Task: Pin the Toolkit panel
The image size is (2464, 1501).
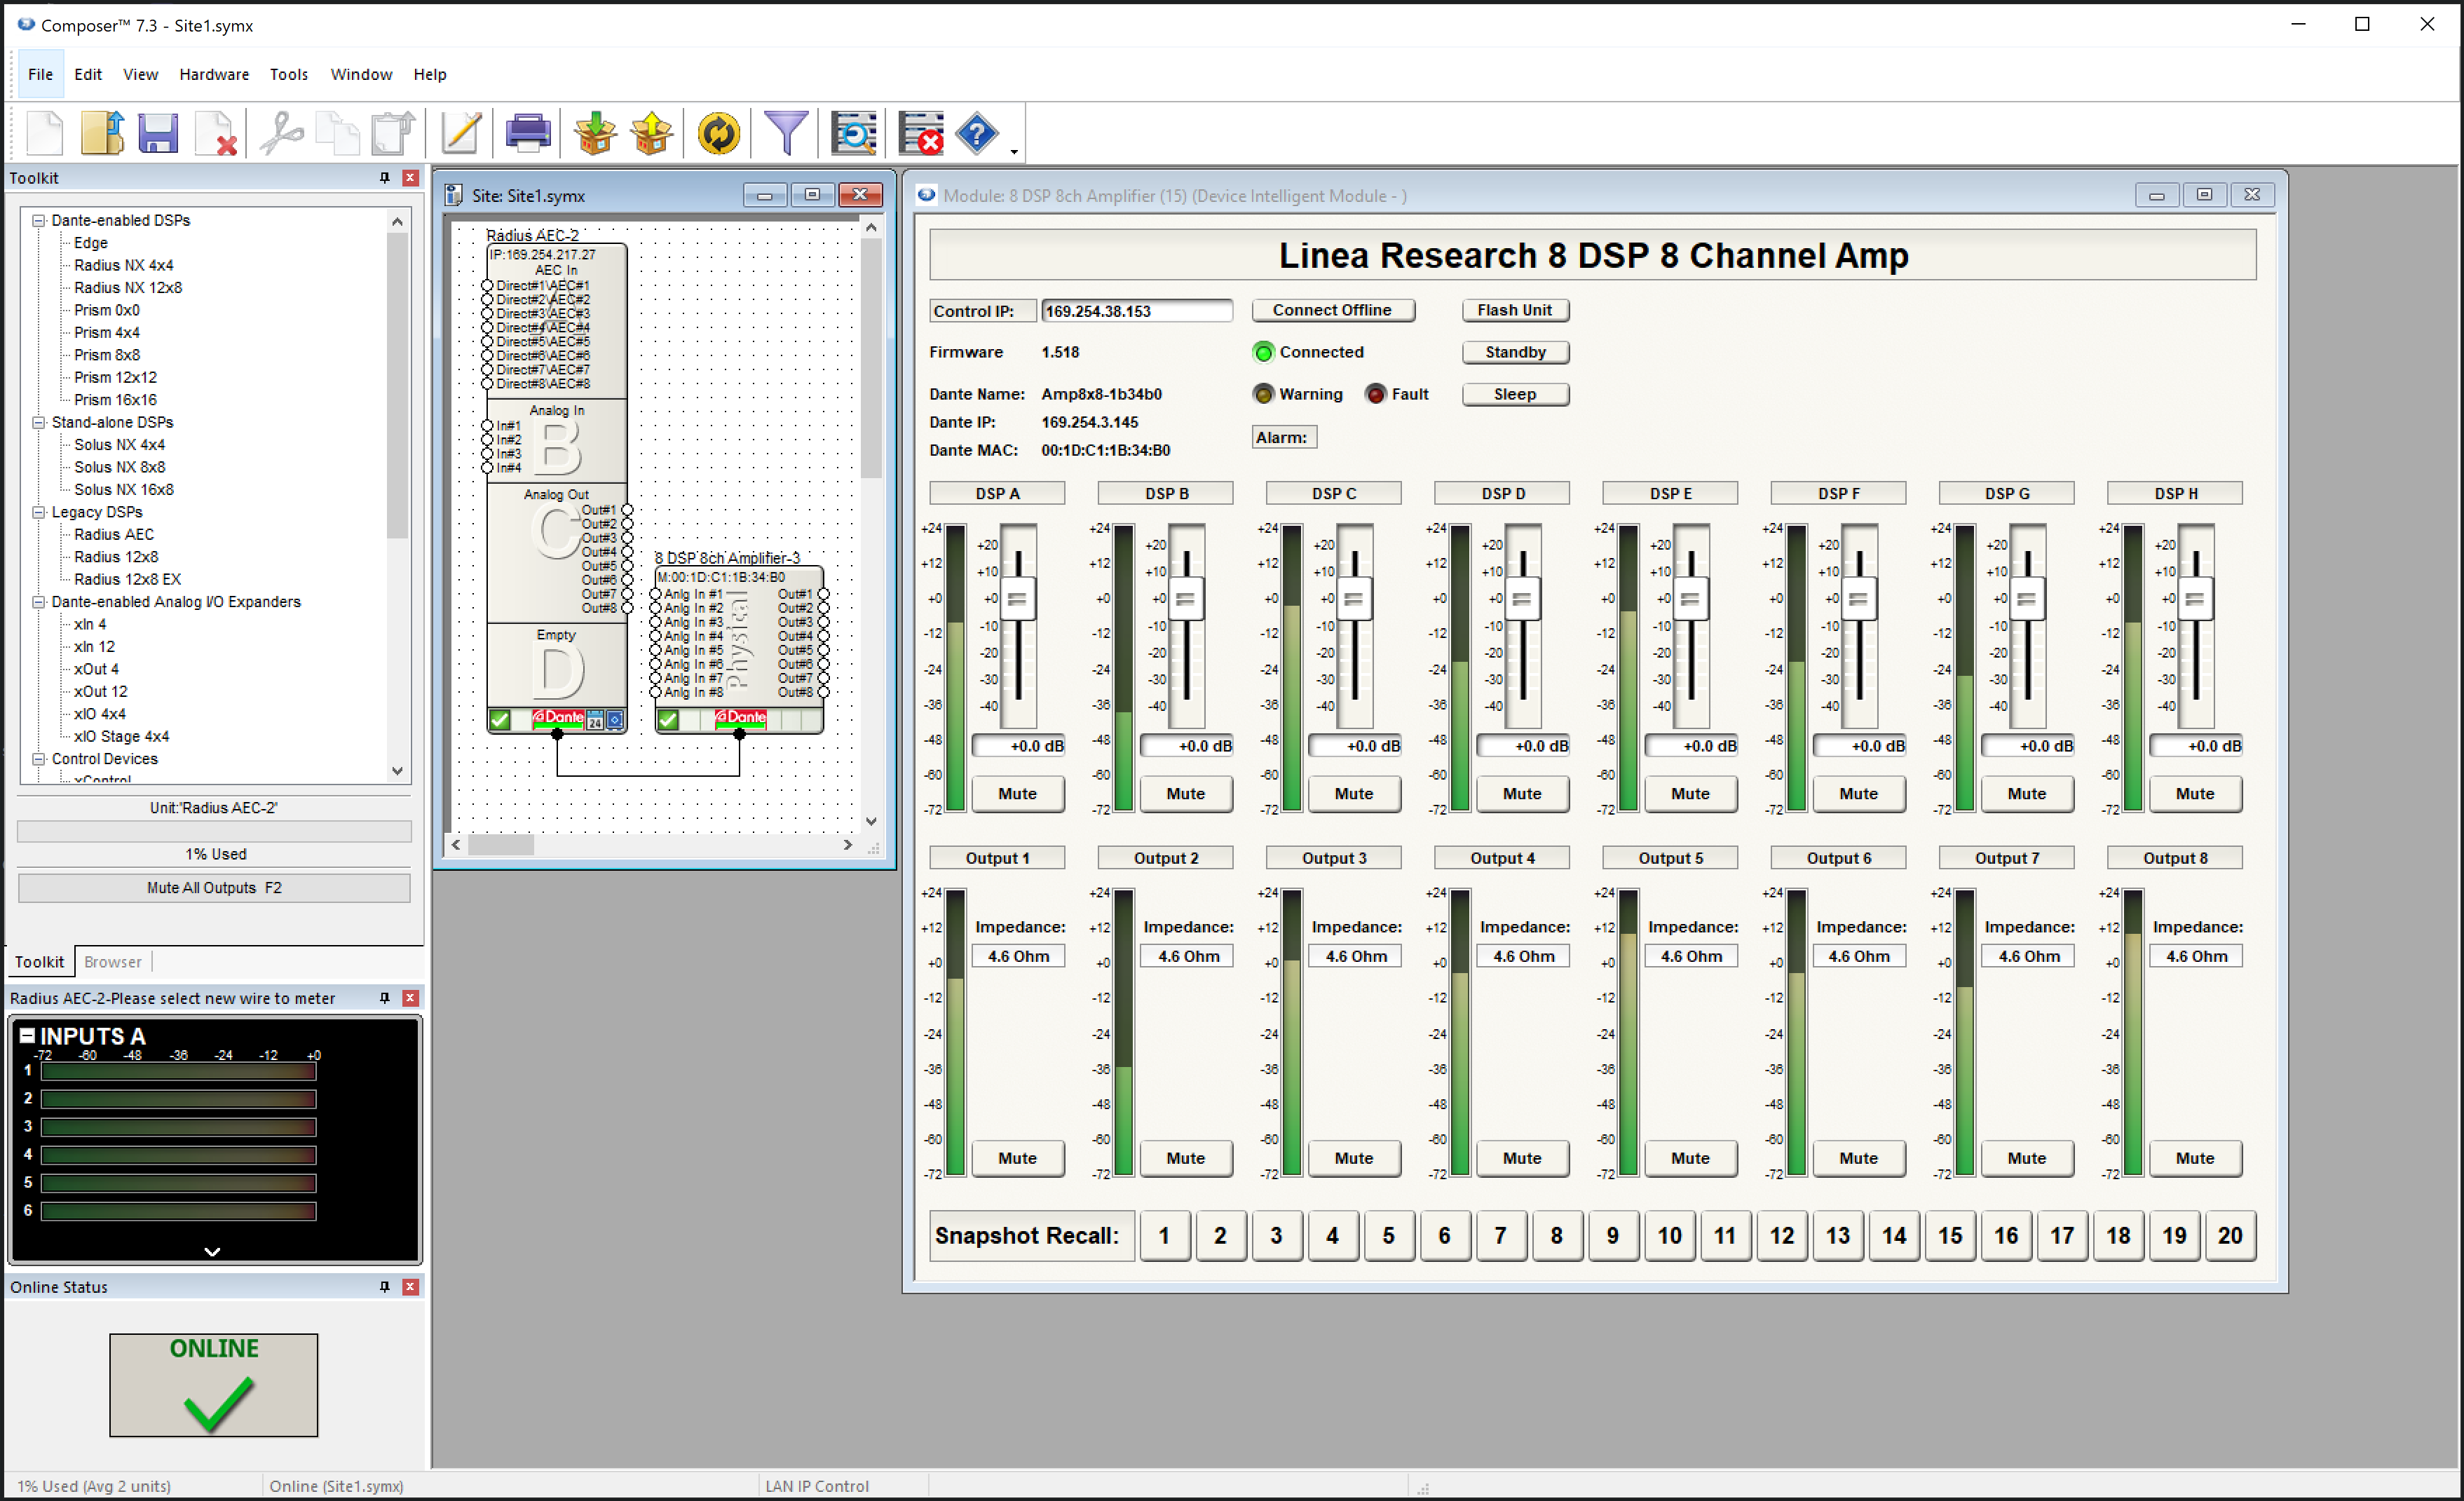Action: click(x=384, y=177)
